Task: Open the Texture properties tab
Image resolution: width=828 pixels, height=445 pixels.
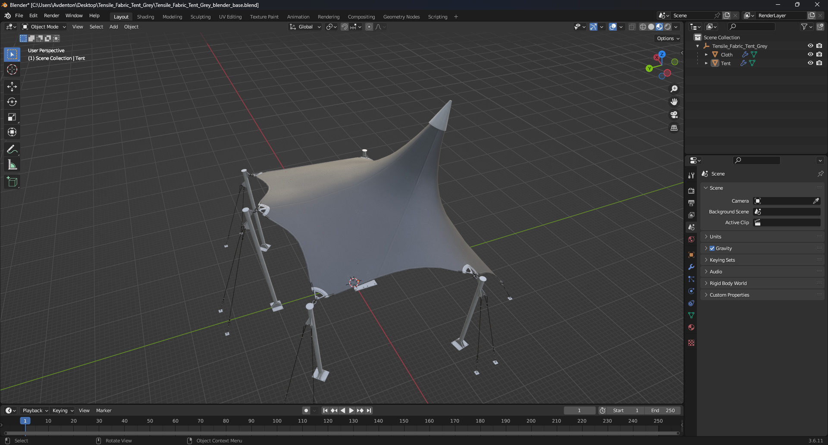Action: click(x=691, y=343)
